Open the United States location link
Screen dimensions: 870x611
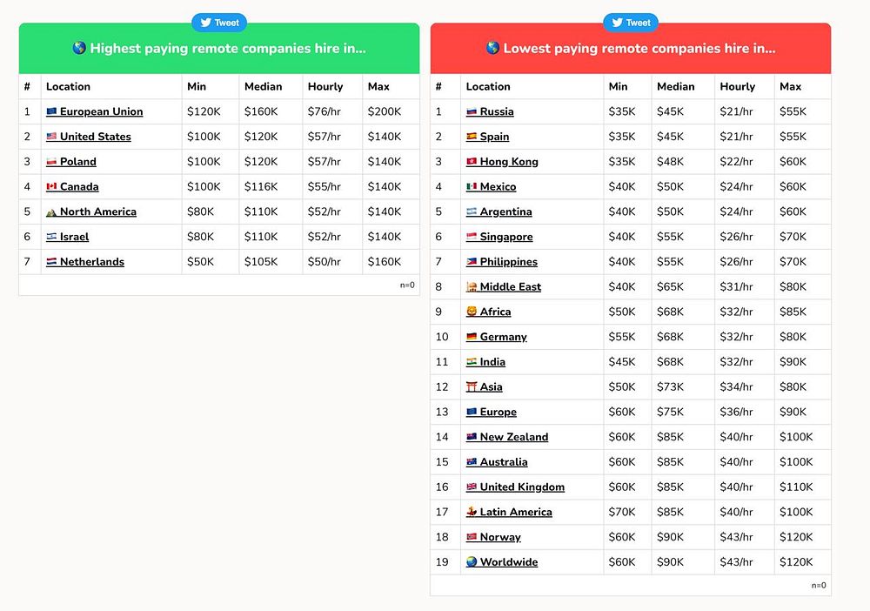click(x=96, y=137)
